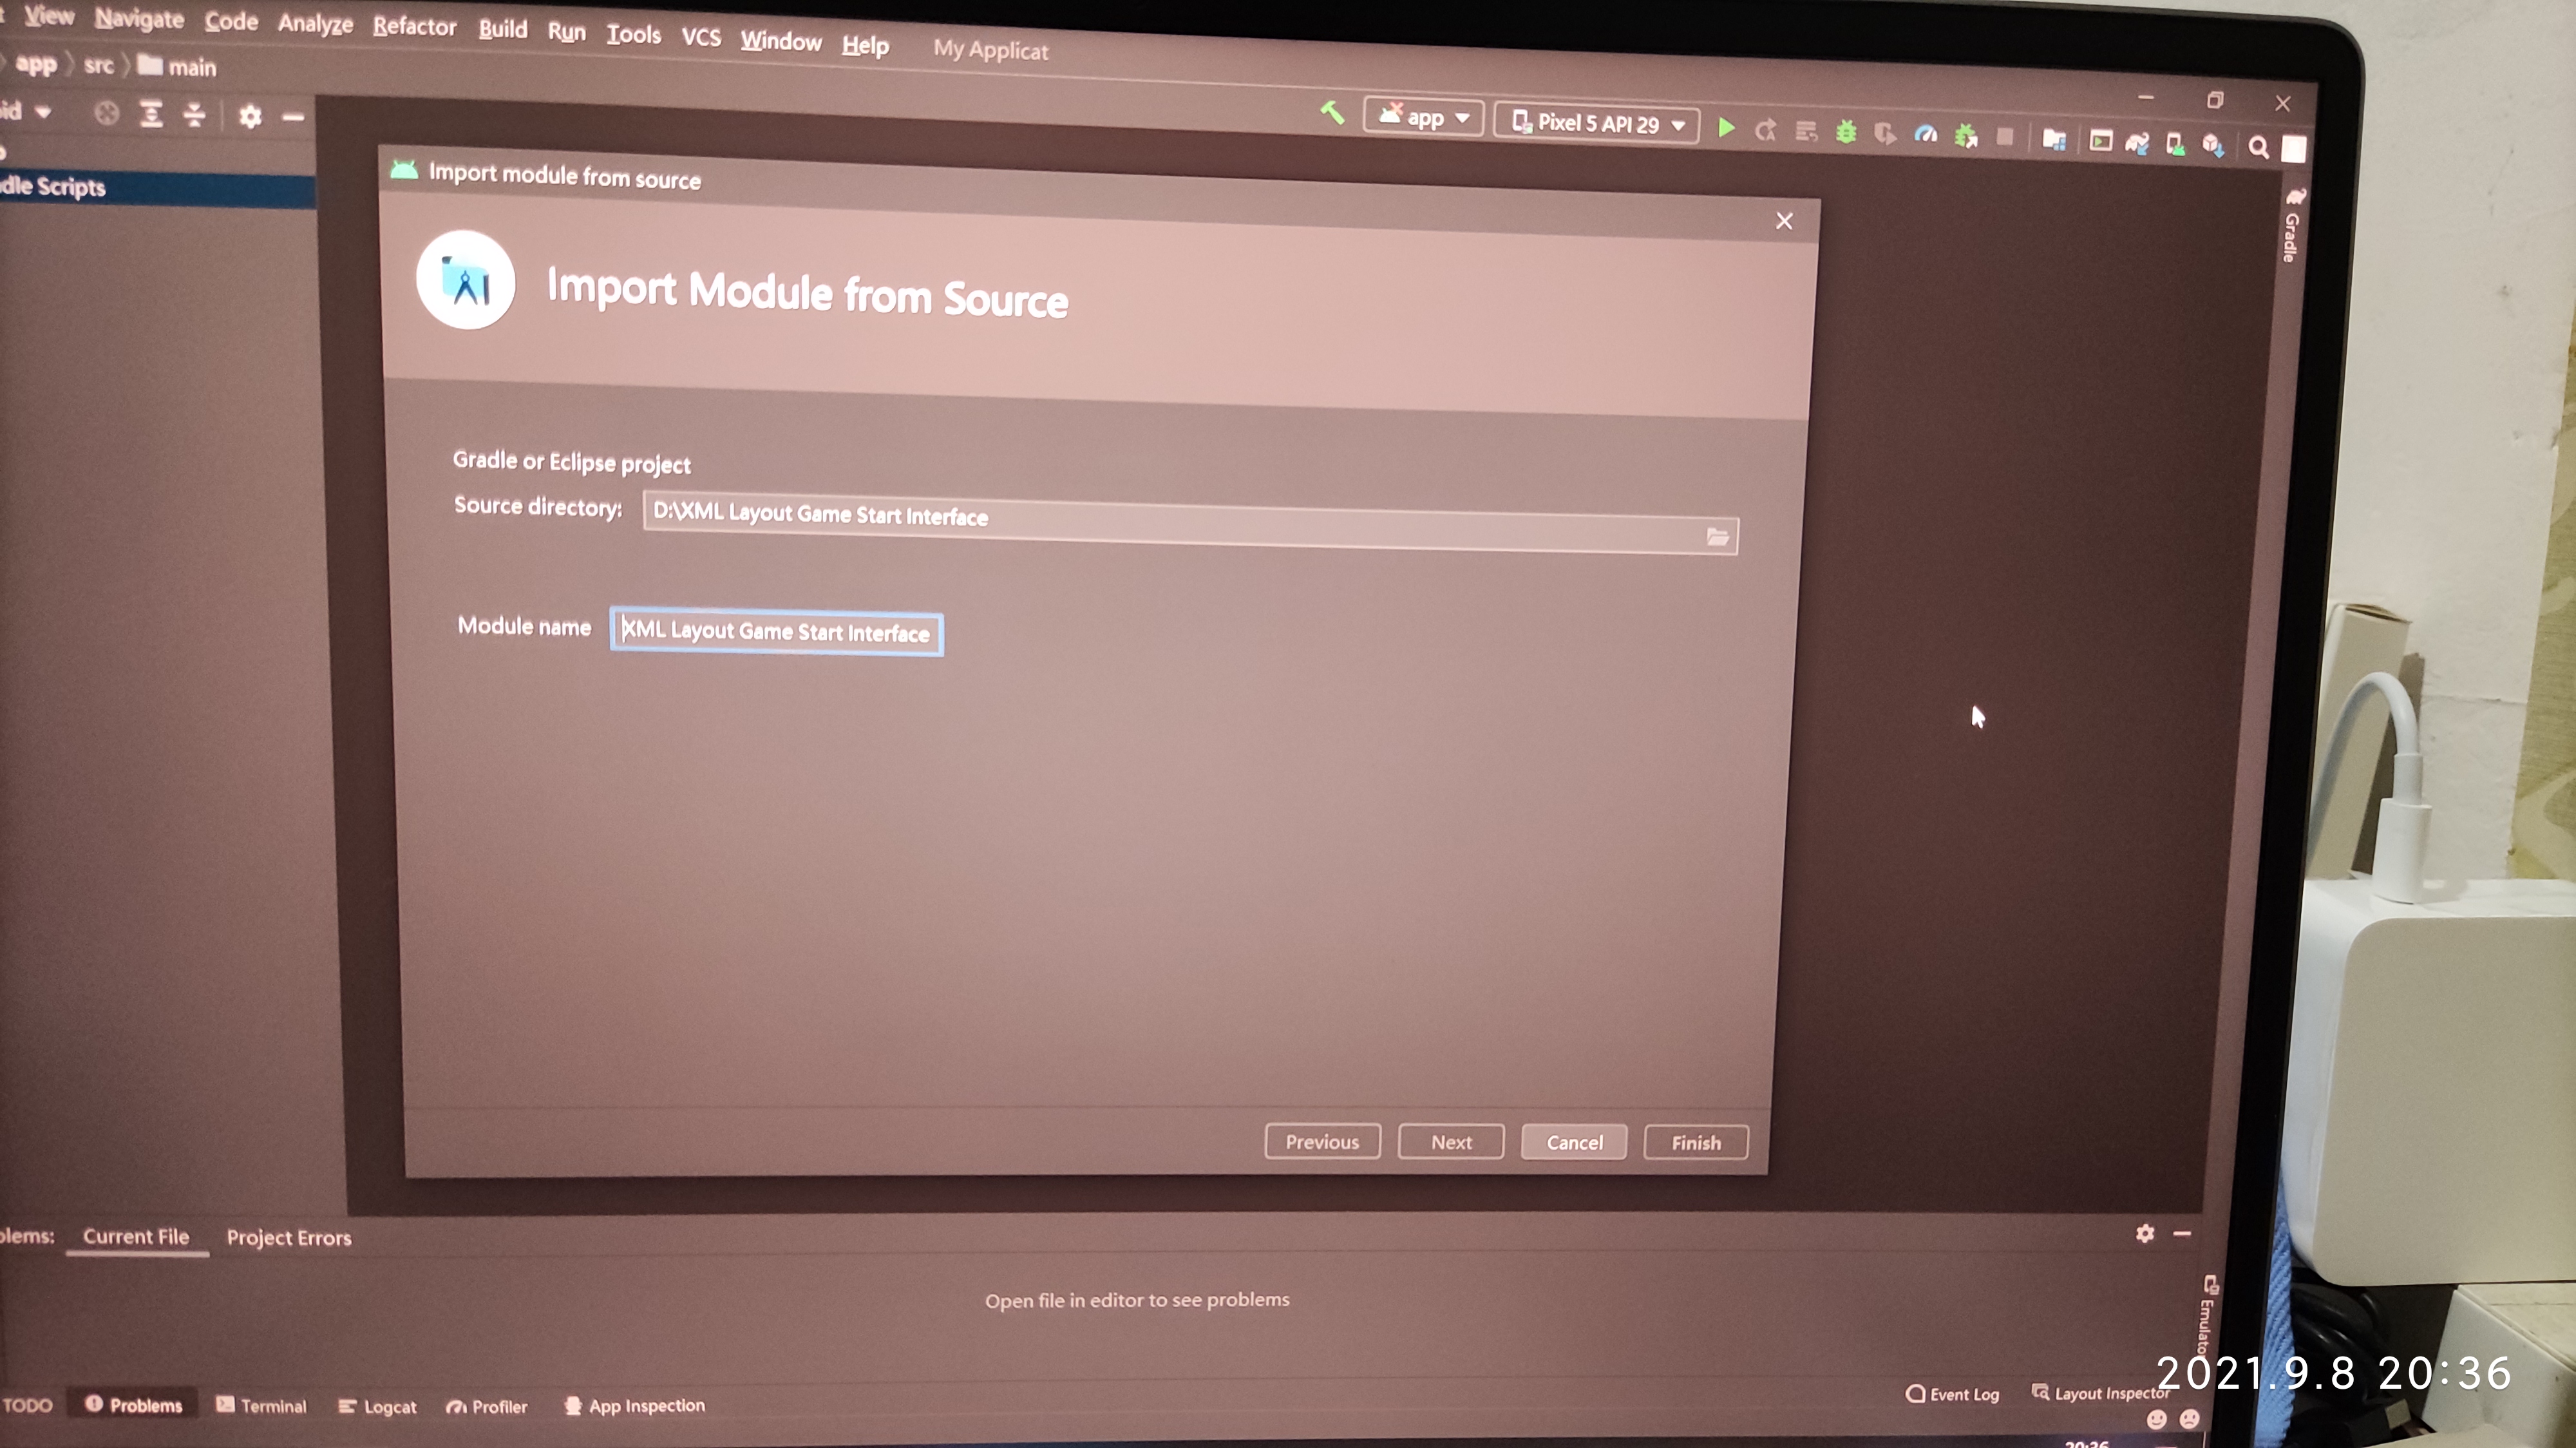The image size is (2576, 1448).
Task: Open the Refactor menu
Action: [414, 27]
